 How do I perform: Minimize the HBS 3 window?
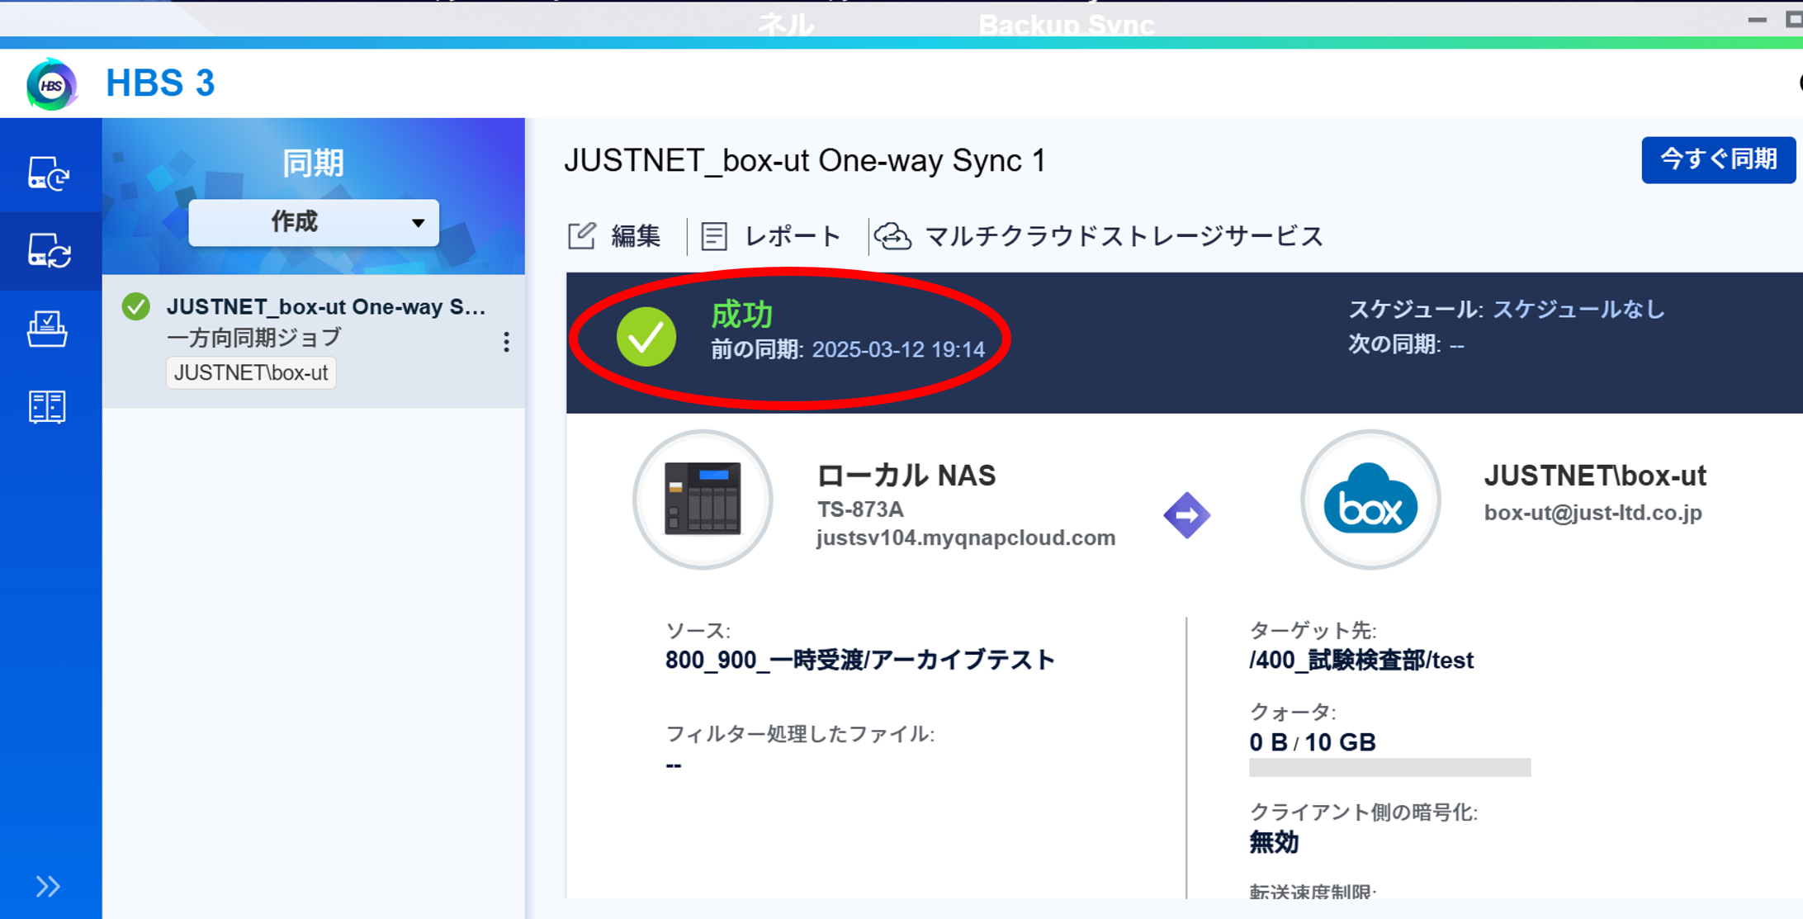coord(1757,19)
